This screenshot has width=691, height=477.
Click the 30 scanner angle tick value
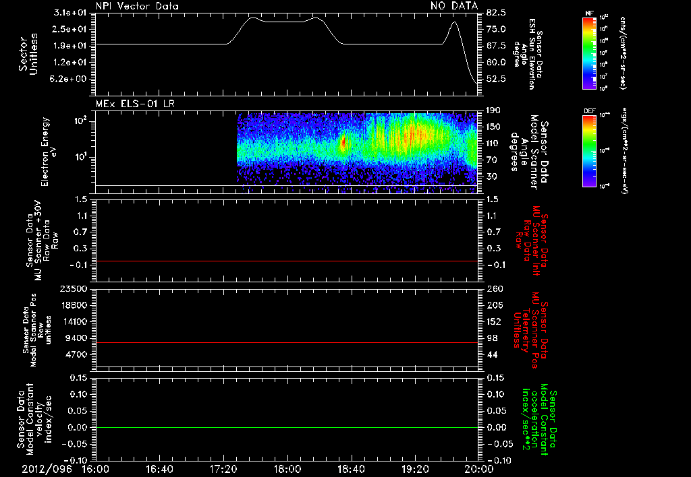point(491,177)
